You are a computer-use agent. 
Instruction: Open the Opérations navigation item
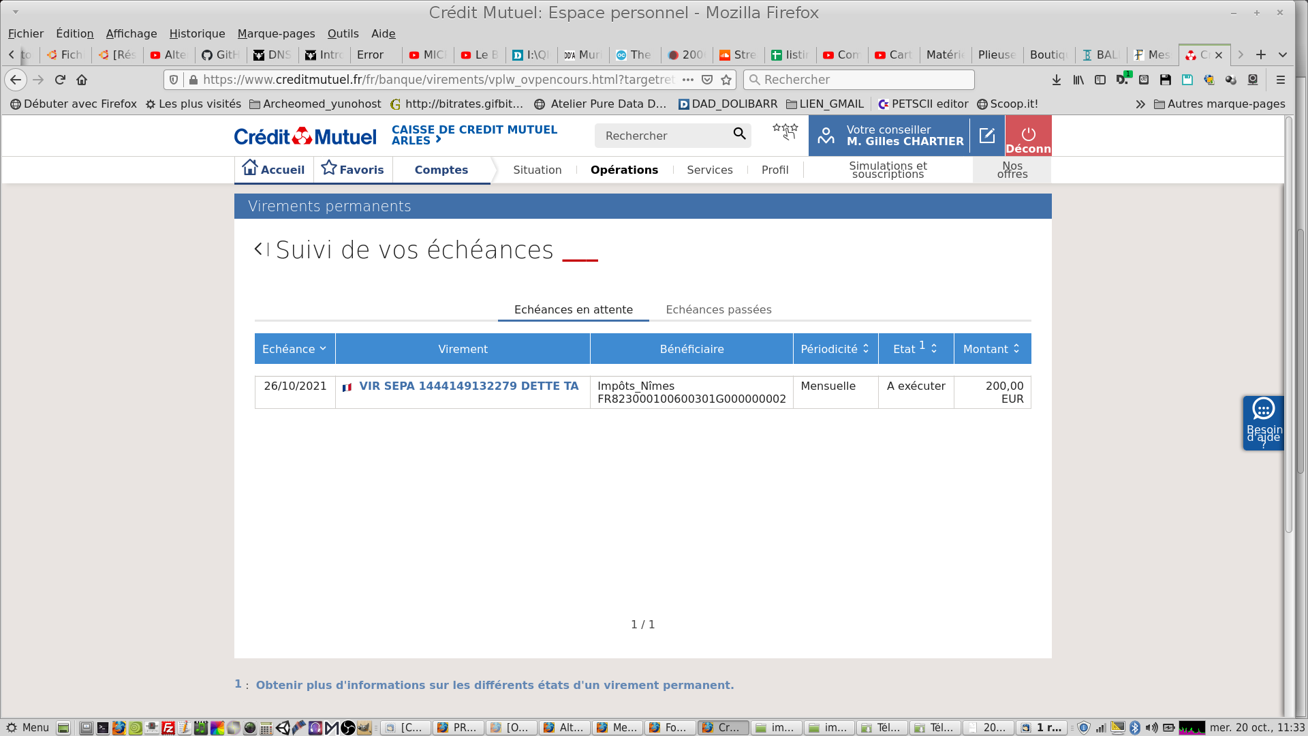point(624,170)
